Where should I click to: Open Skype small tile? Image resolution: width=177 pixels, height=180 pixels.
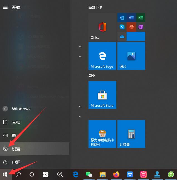tap(122, 27)
